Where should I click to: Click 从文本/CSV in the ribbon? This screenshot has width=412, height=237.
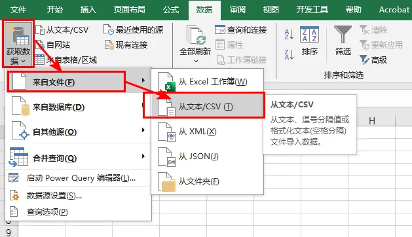[x=62, y=30]
